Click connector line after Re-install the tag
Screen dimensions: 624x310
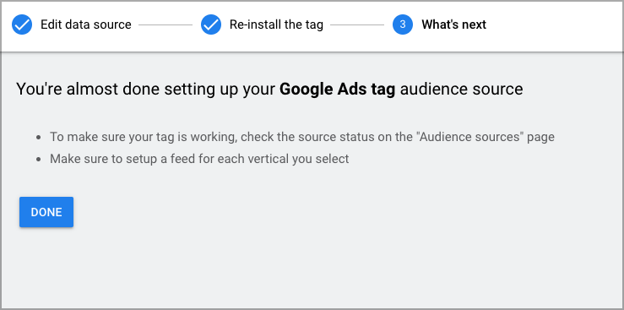(x=357, y=25)
